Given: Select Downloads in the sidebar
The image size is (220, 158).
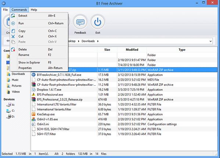Looking at the screenshot, I should coord(18,74).
